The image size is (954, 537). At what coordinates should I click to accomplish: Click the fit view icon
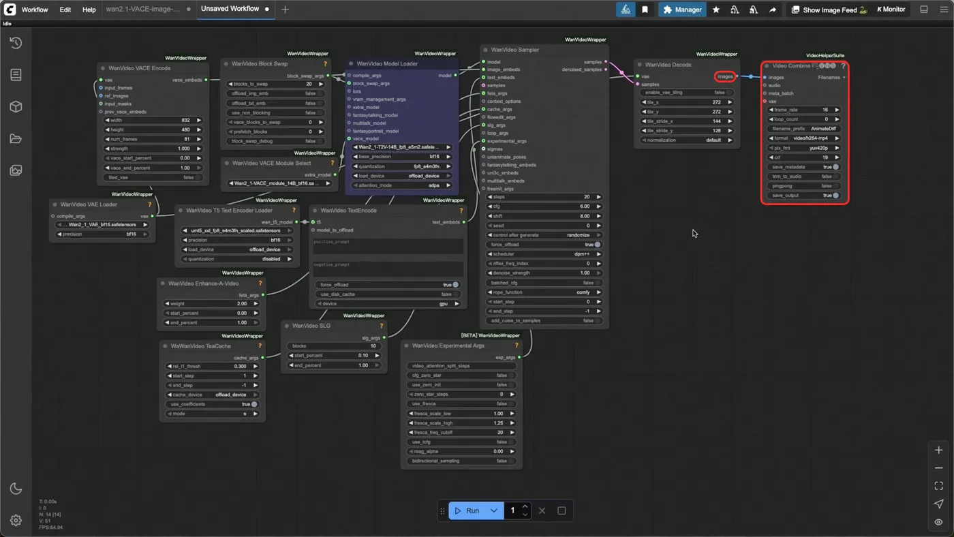pos(938,486)
